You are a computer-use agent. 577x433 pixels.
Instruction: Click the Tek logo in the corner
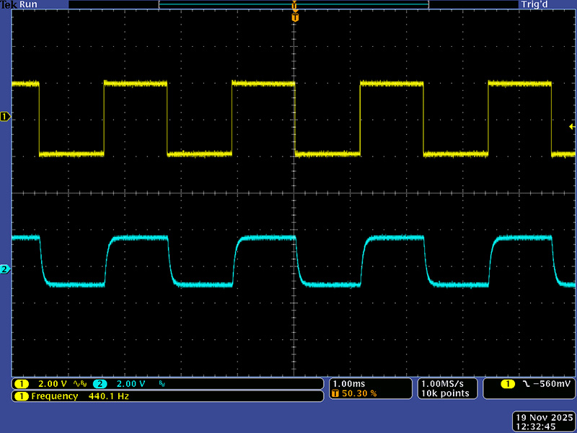point(9,4)
